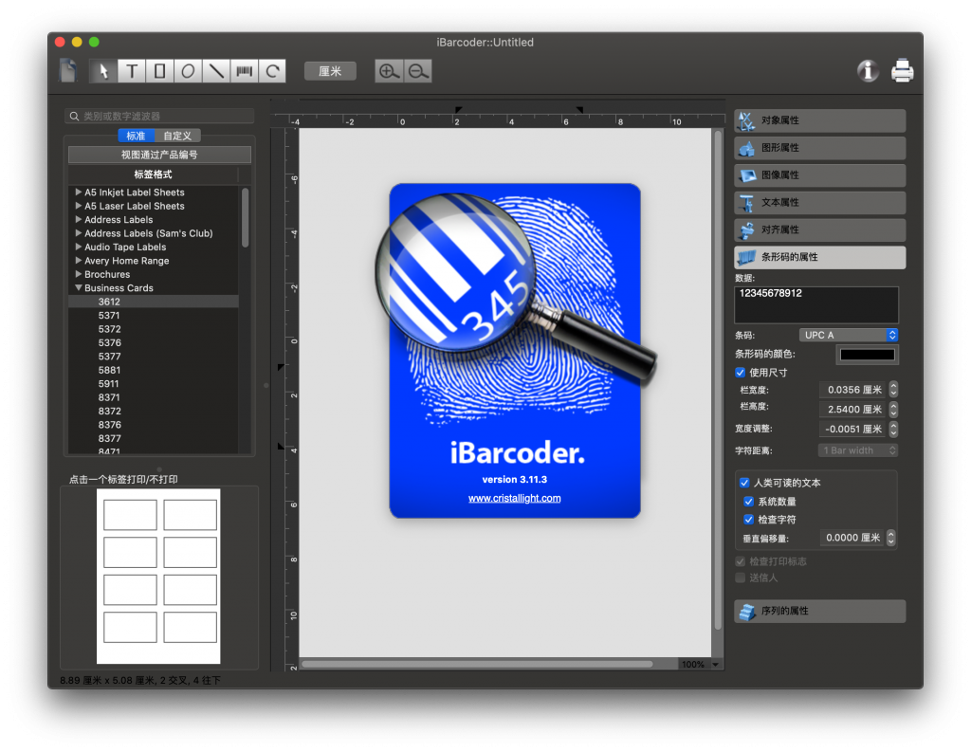The height and width of the screenshot is (752, 971).
Task: Open the www.cristallight.com link
Action: (514, 498)
